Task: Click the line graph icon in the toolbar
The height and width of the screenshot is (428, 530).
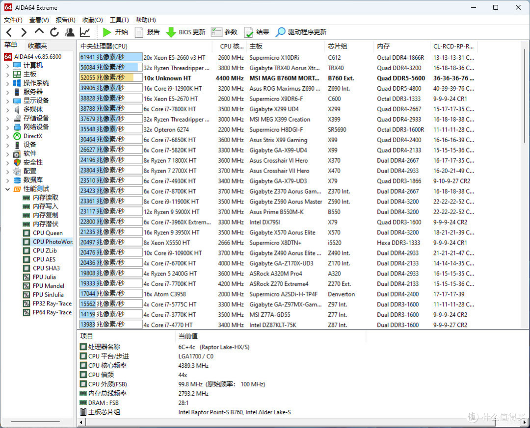Action: (85, 32)
